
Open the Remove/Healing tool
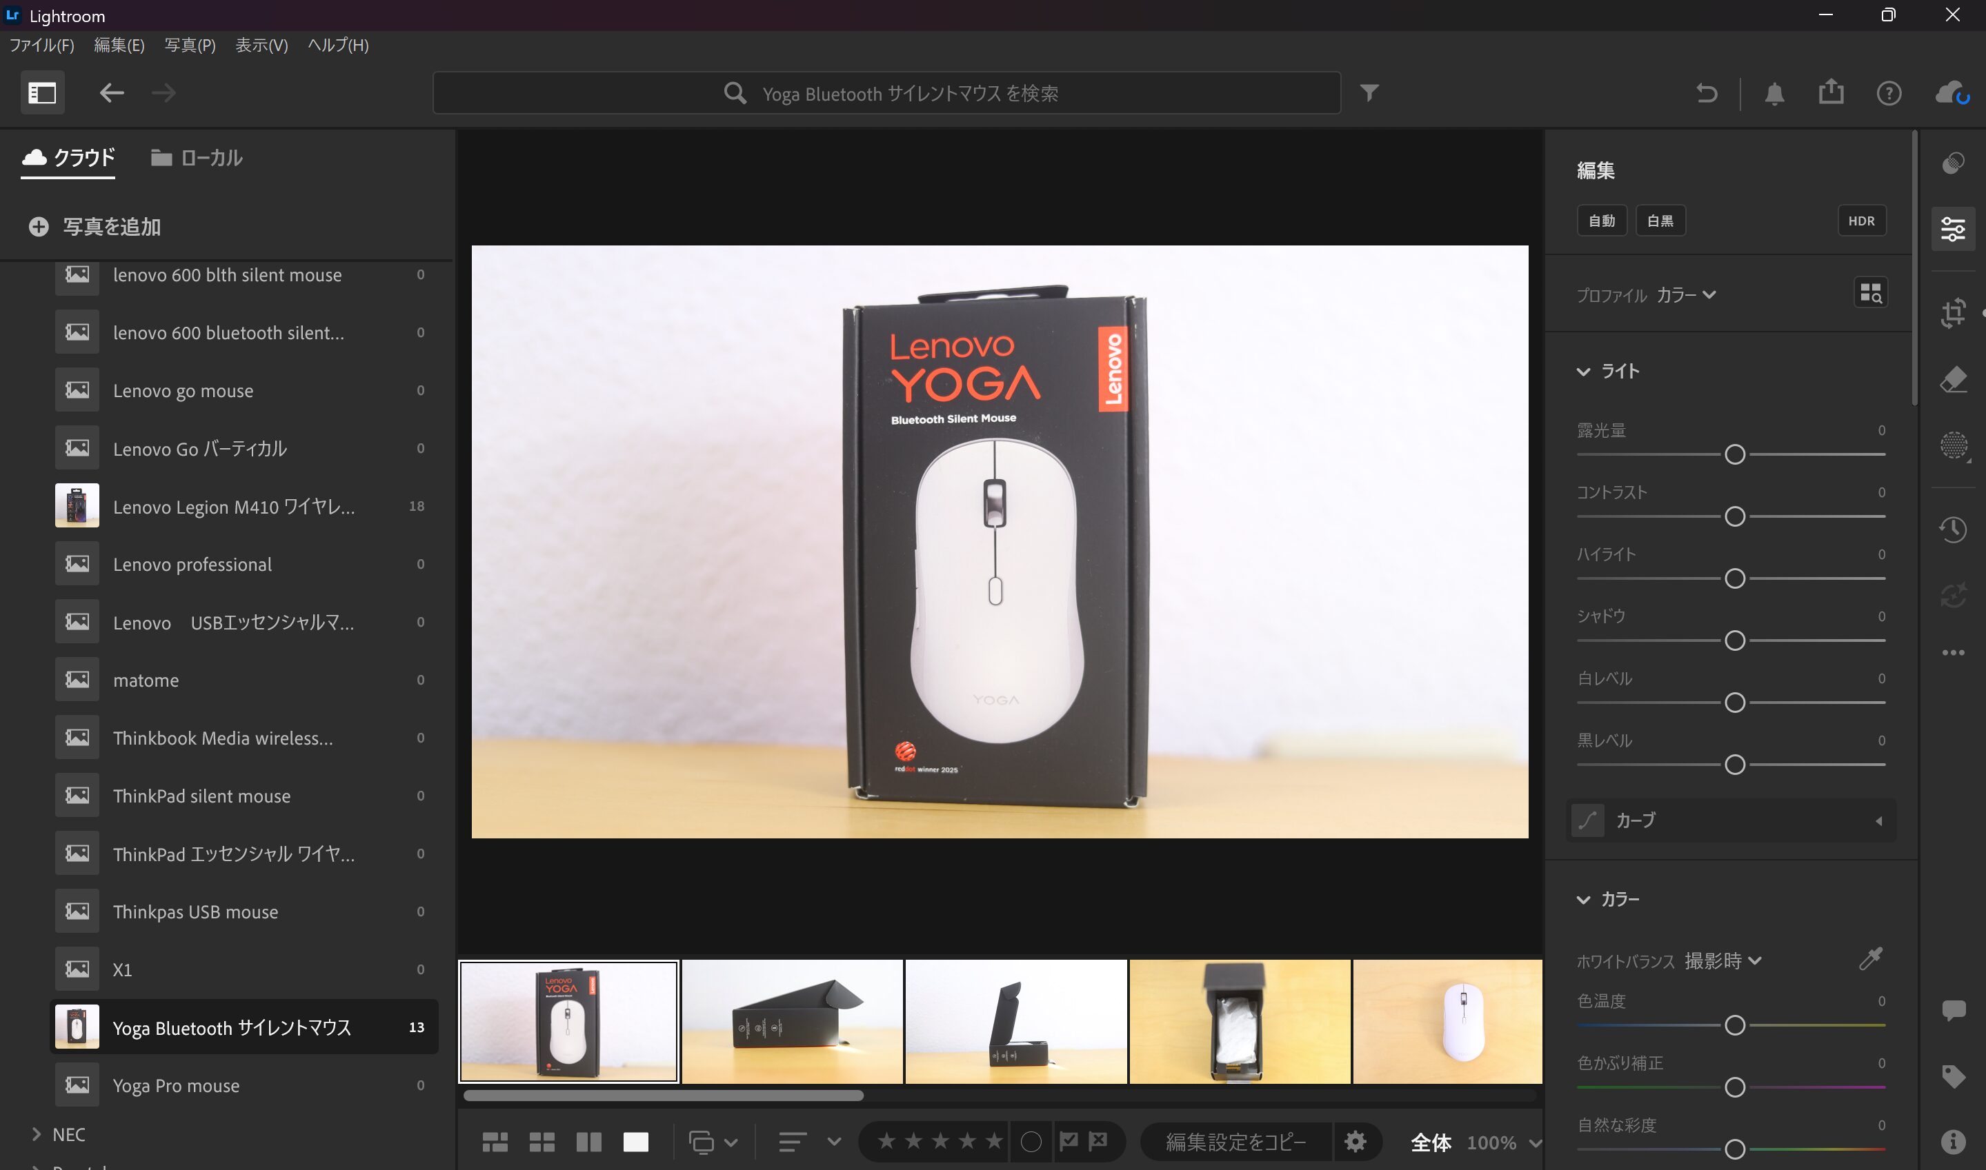point(1954,379)
